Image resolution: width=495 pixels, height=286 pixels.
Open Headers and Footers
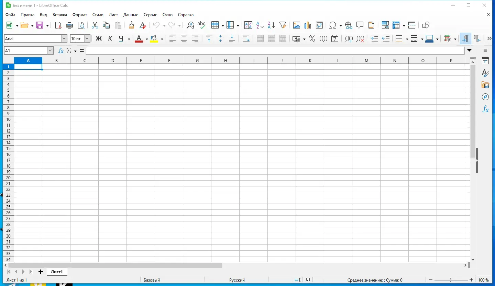pyautogui.click(x=371, y=25)
